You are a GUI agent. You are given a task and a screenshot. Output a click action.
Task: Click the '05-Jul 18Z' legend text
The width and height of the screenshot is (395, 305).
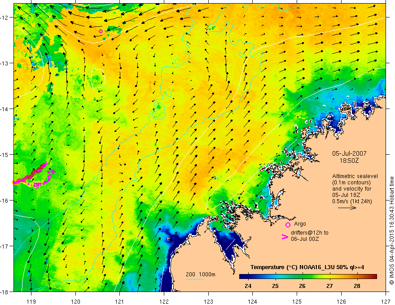click(346, 195)
